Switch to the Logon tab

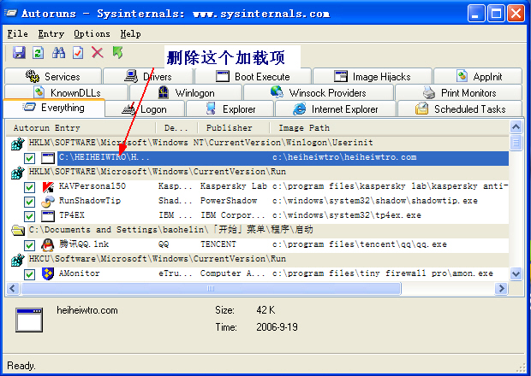[145, 109]
